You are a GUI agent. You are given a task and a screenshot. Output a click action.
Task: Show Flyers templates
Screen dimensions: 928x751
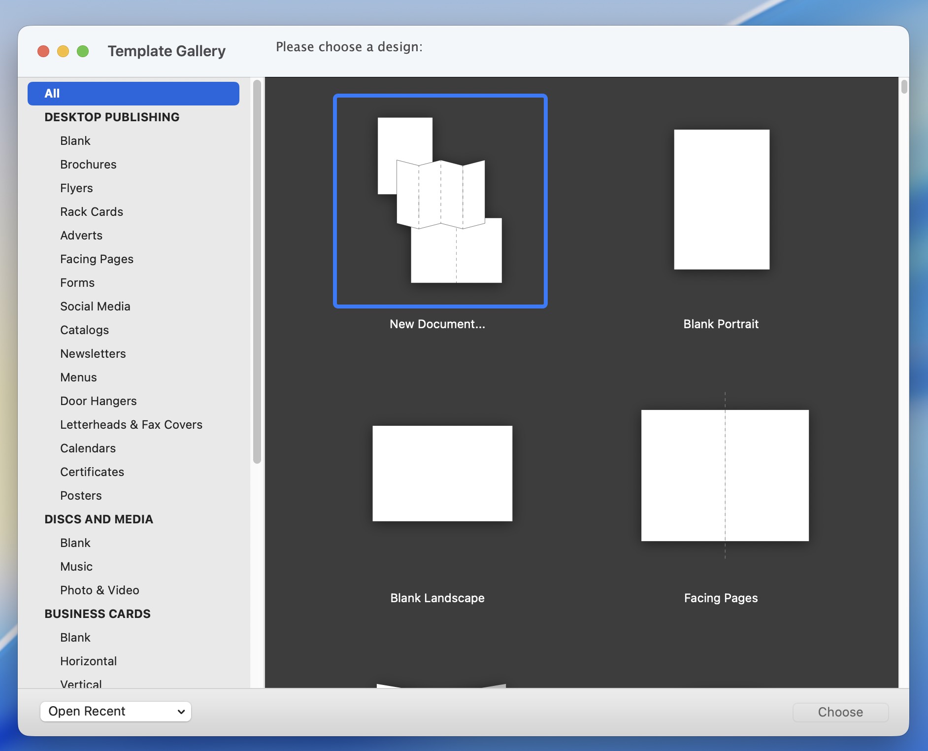76,188
